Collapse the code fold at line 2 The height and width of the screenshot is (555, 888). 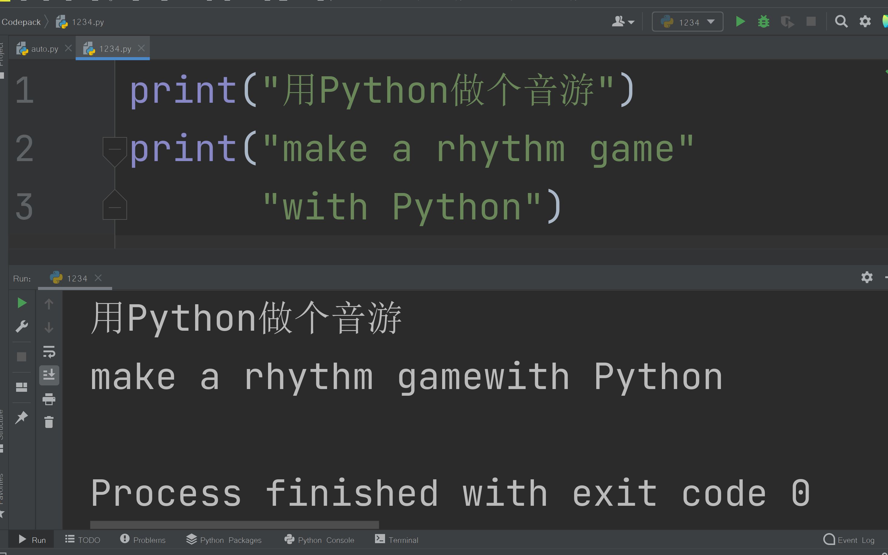(x=115, y=148)
